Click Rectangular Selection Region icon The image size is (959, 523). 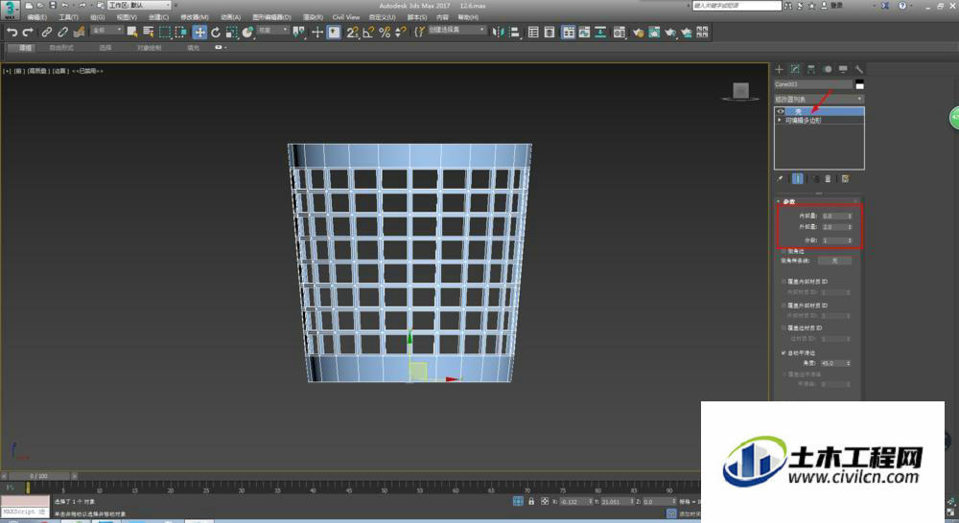[x=165, y=33]
